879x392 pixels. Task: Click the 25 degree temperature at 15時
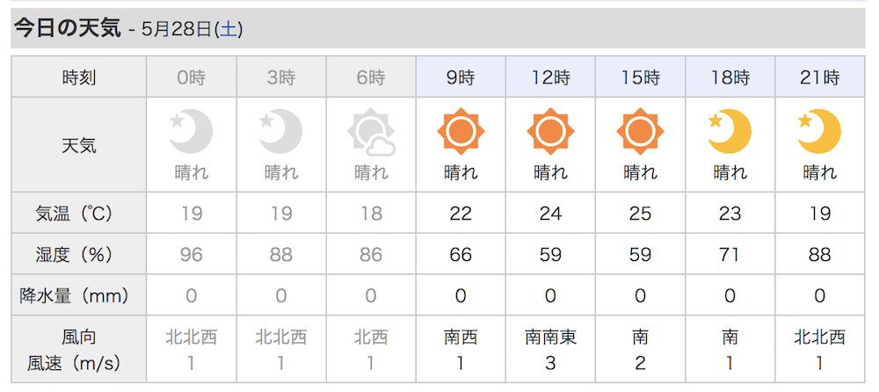coord(640,213)
